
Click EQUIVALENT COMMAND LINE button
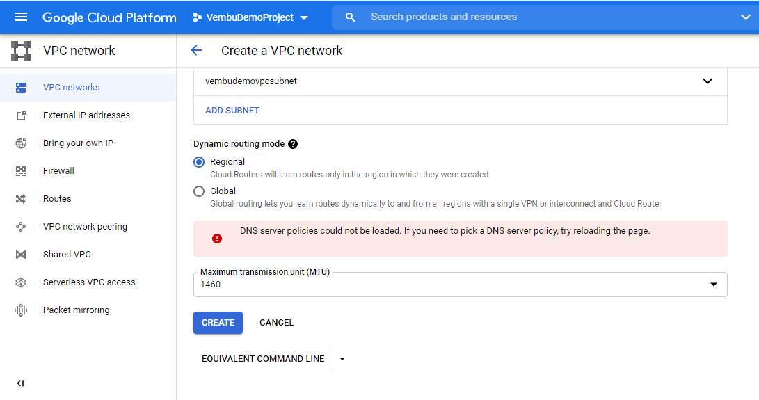[x=263, y=359]
